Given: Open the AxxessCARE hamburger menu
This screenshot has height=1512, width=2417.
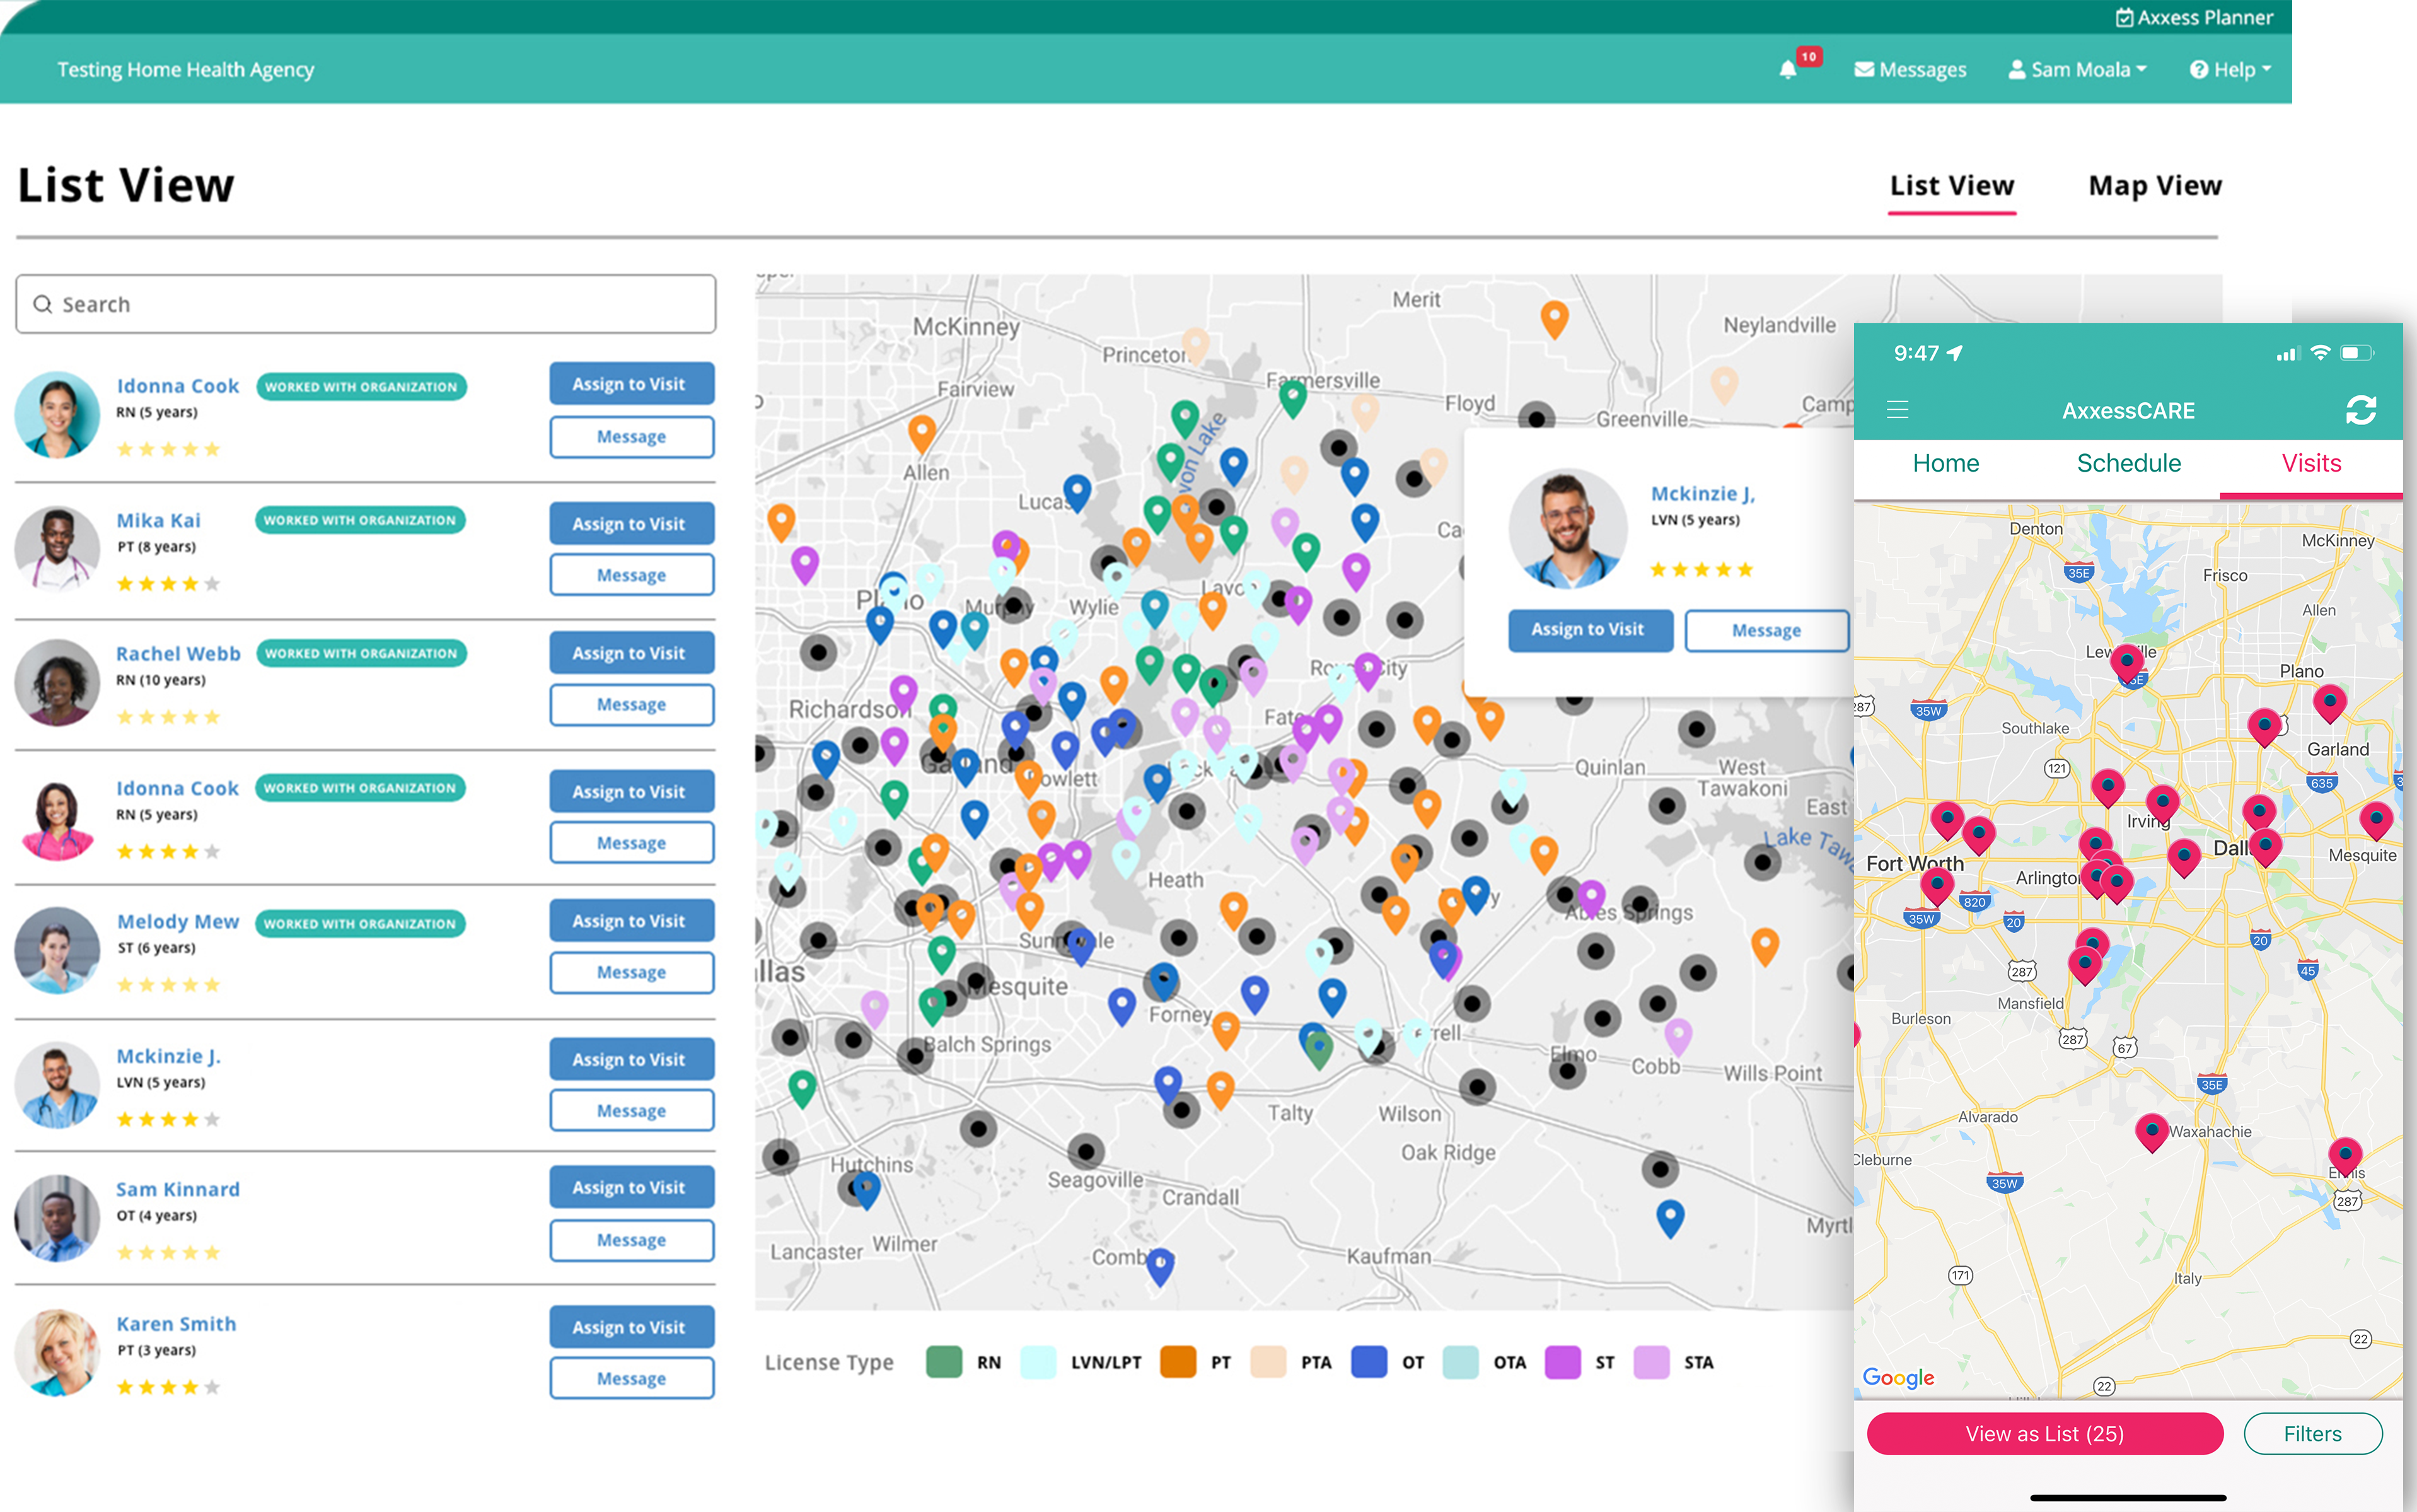Looking at the screenshot, I should (x=1897, y=410).
